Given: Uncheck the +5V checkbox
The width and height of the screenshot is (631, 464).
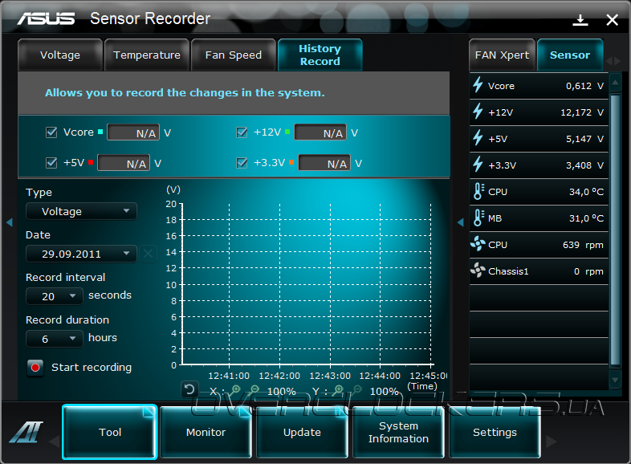Looking at the screenshot, I should pyautogui.click(x=51, y=163).
